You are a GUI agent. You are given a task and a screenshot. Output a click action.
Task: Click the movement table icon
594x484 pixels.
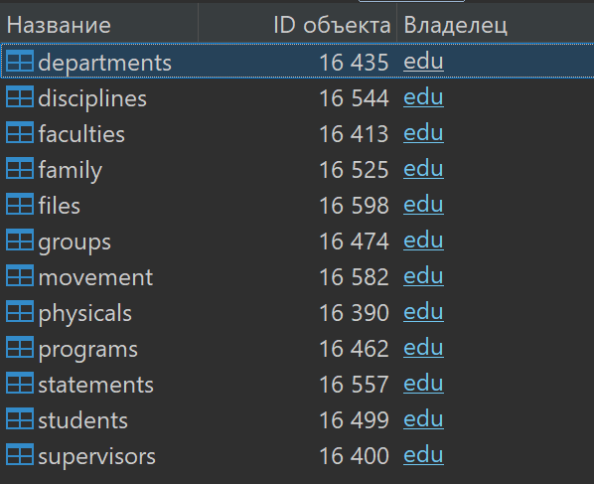(x=20, y=275)
